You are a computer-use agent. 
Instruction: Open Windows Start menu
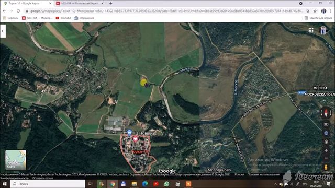pyautogui.click(x=5, y=184)
